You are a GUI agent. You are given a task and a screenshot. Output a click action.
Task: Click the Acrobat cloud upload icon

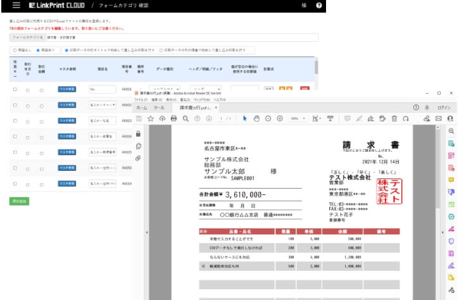[162, 118]
